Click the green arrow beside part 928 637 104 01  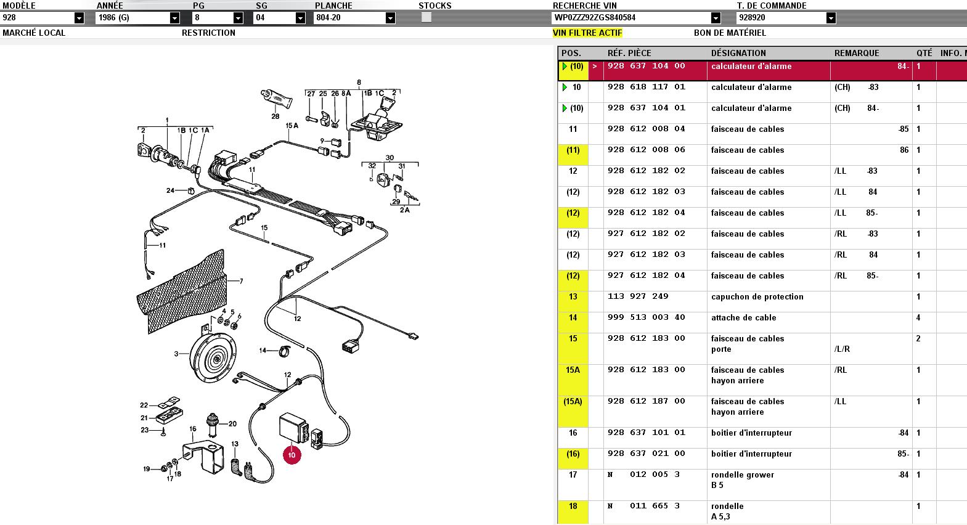coord(565,108)
